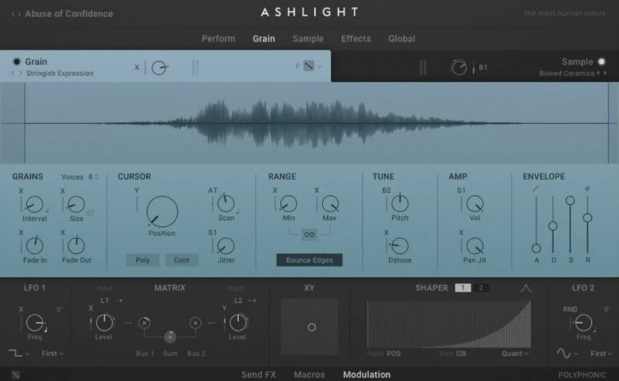The image size is (619, 381).
Task: Click the Sum plus node in Matrix
Action: (x=169, y=337)
